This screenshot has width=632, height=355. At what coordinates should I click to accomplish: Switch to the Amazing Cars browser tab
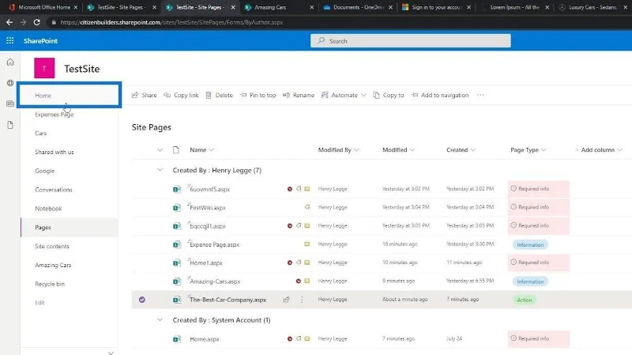[278, 7]
